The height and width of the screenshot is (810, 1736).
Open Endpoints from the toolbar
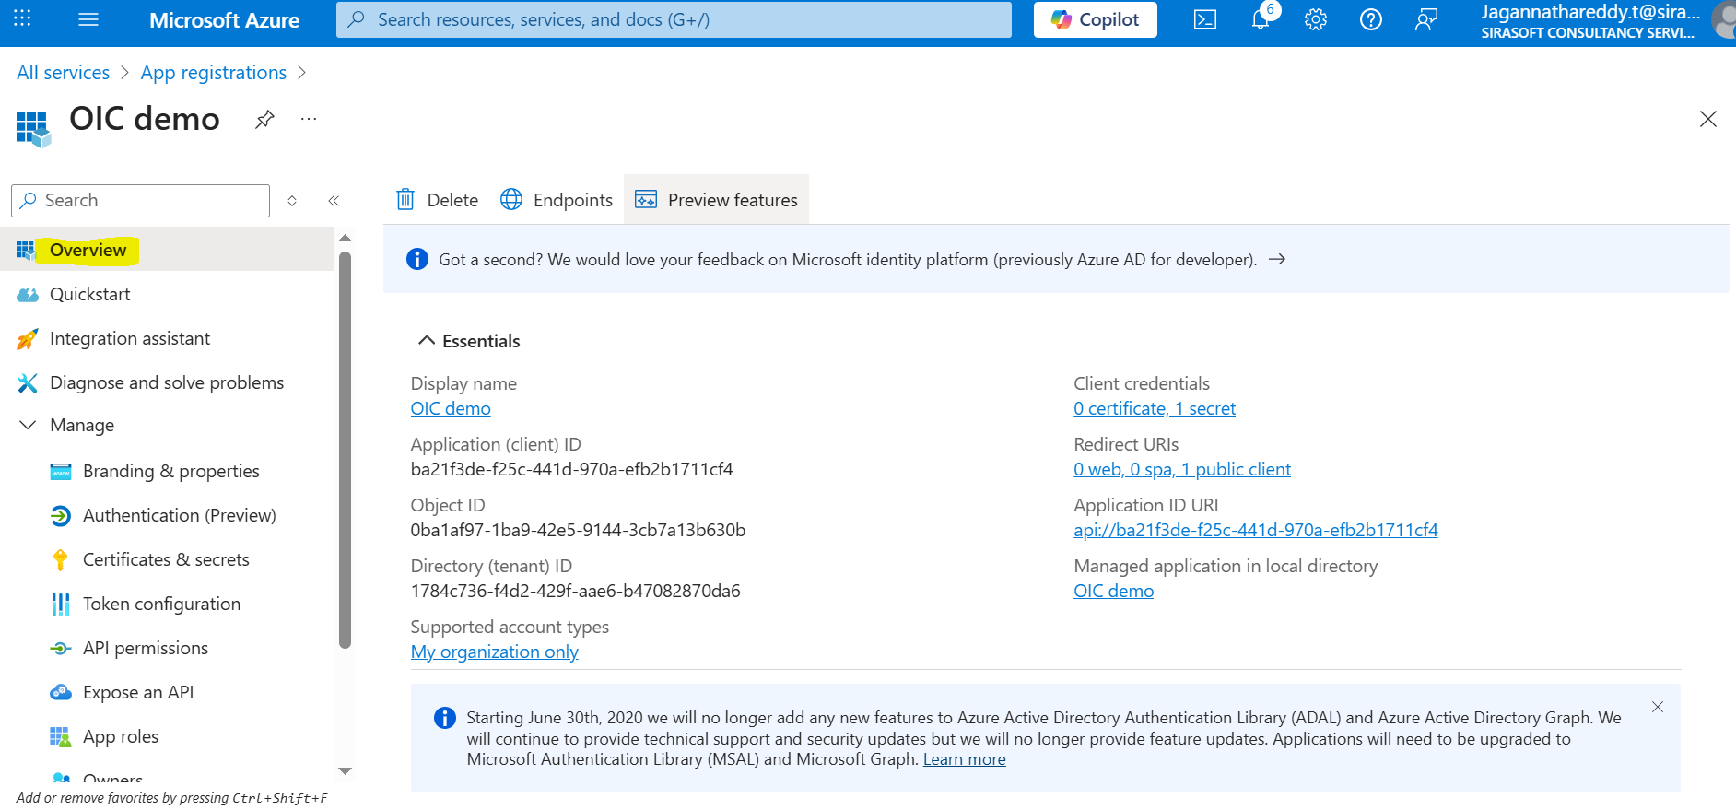point(557,200)
